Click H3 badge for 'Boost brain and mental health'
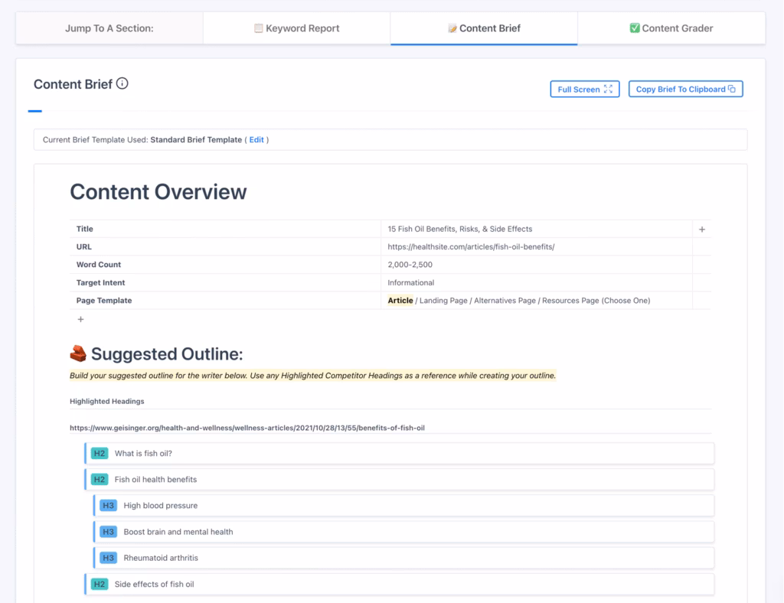 [x=108, y=532]
